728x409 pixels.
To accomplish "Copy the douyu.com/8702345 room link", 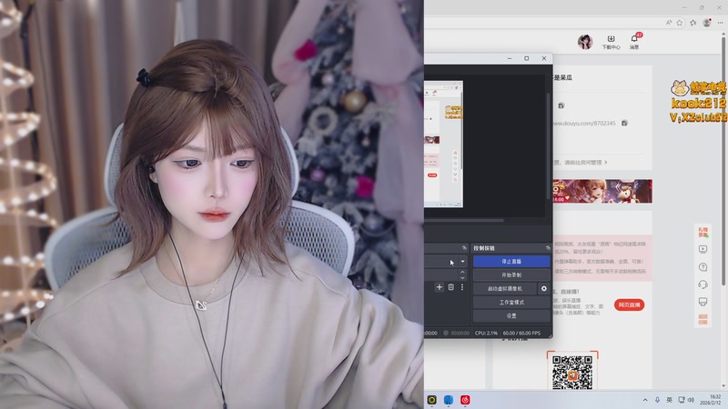I will (x=624, y=123).
